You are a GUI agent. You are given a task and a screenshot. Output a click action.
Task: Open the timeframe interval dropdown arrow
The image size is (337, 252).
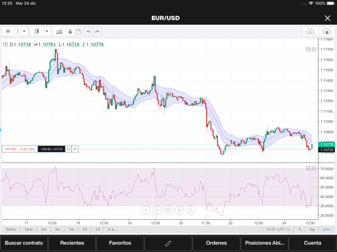(24, 31)
